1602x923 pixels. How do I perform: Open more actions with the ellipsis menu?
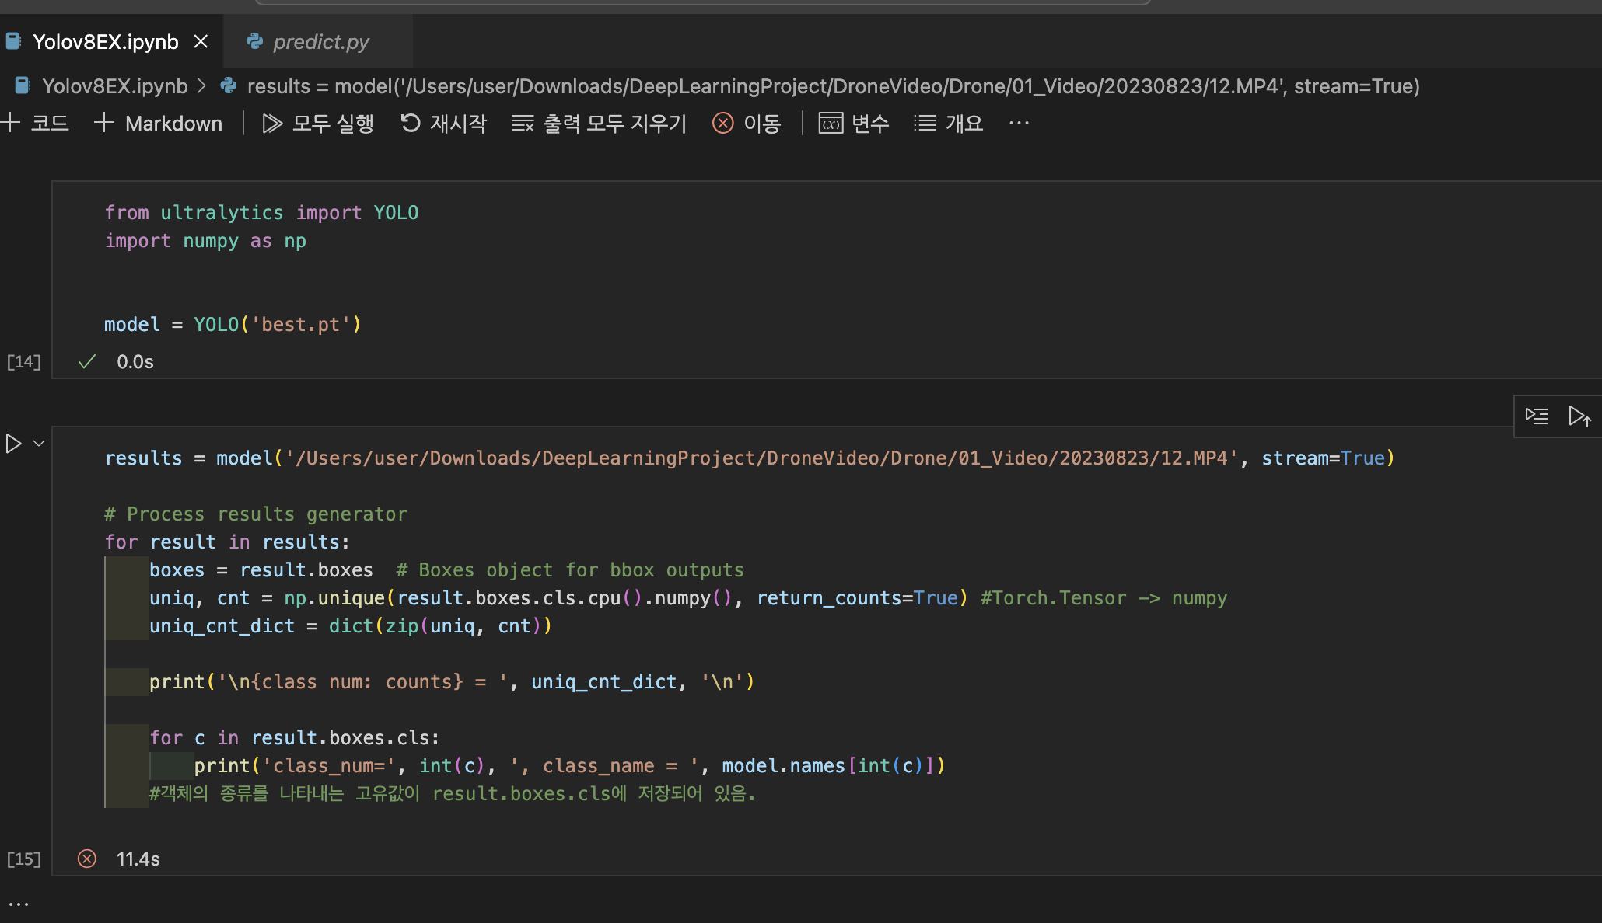(1019, 123)
